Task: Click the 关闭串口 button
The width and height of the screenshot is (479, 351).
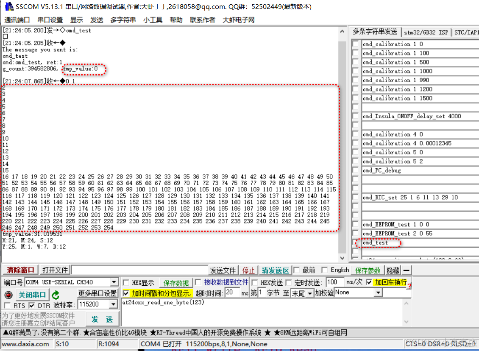Action: point(32,295)
